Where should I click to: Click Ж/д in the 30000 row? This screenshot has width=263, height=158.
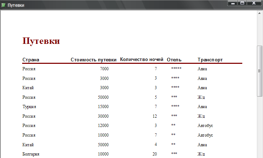[x=201, y=116]
